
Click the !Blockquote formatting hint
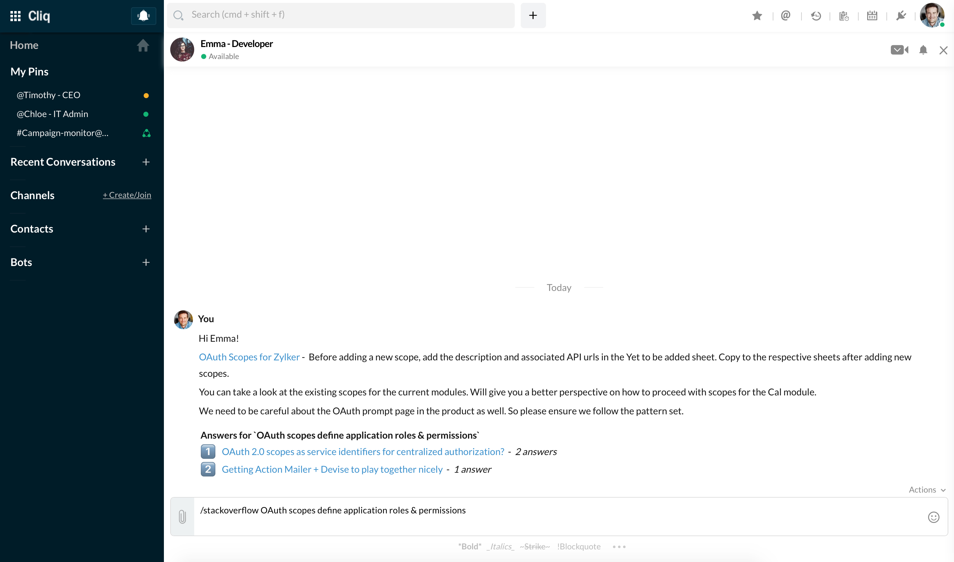pos(579,547)
